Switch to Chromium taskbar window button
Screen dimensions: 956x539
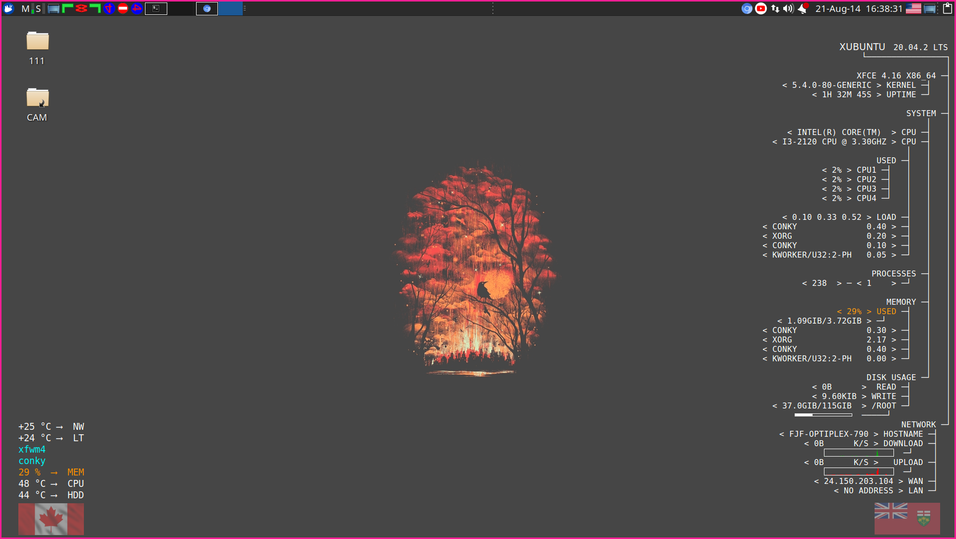pos(207,8)
